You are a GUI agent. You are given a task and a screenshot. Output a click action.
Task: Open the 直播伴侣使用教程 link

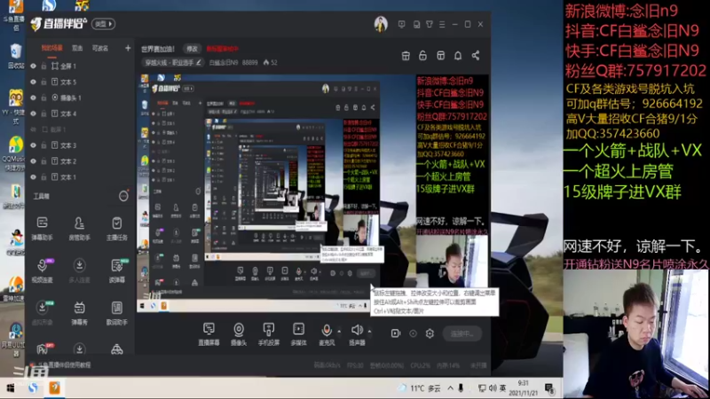pos(64,364)
